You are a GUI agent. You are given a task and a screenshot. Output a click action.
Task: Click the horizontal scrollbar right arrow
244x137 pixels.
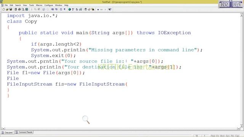(x=238, y=129)
